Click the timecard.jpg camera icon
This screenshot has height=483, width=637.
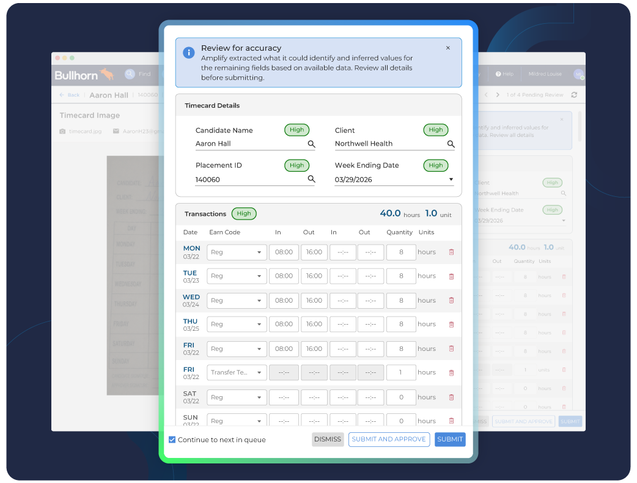(x=62, y=131)
